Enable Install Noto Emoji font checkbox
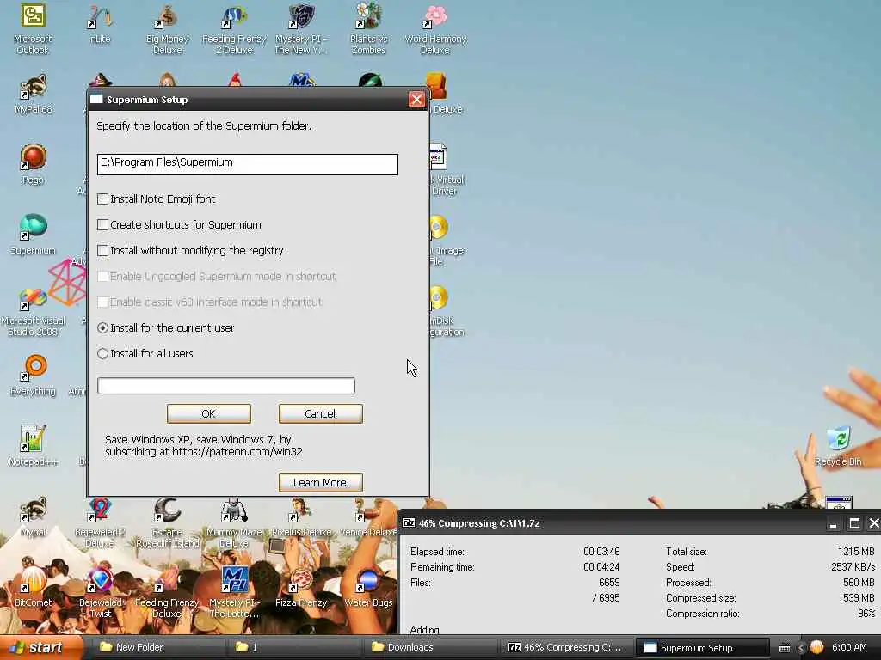 tap(103, 199)
